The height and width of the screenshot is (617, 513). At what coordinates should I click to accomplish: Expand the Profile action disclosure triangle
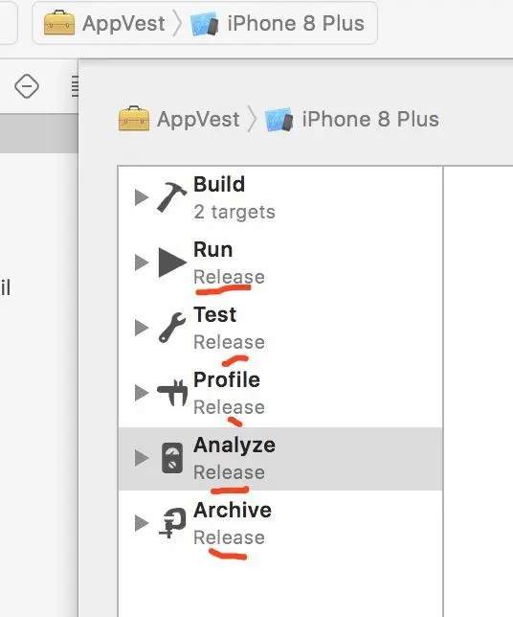coord(141,392)
